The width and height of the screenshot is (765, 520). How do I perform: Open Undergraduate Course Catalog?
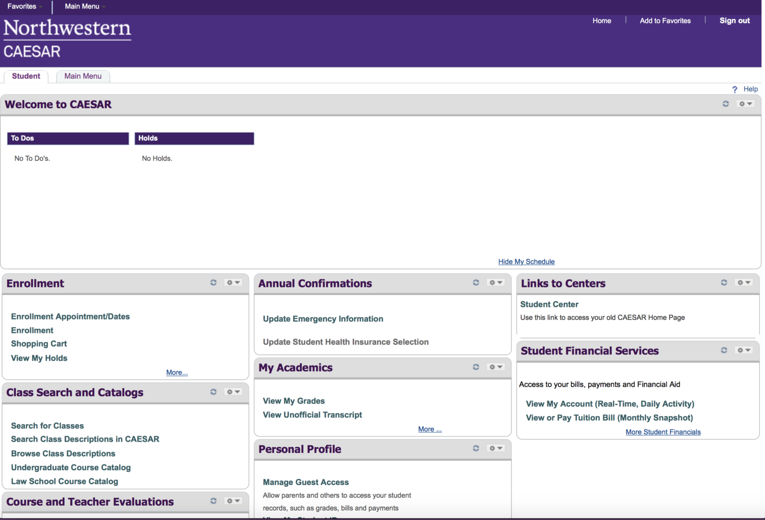[x=71, y=468]
